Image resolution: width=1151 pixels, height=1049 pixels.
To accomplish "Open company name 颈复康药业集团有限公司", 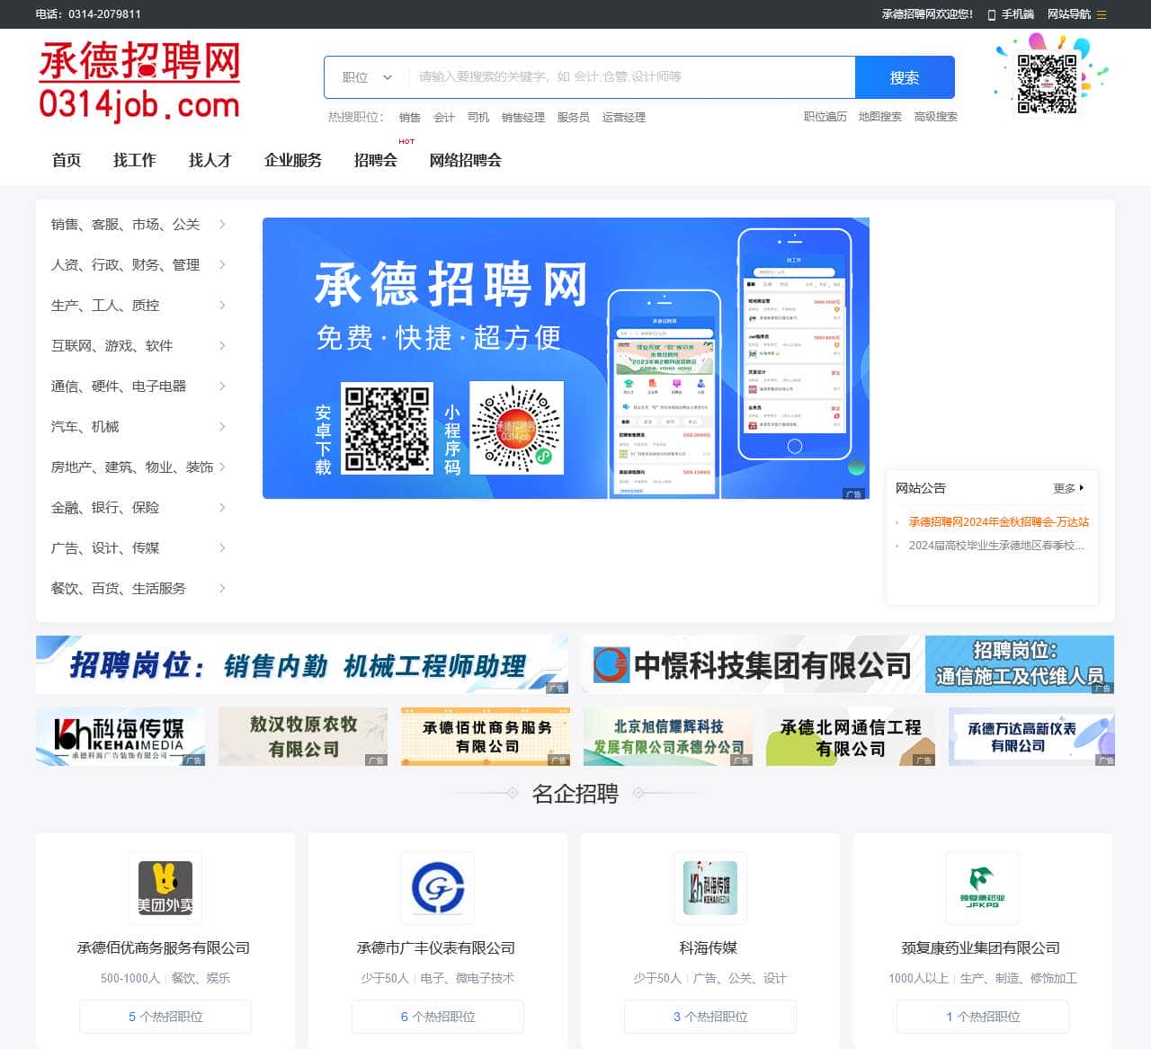I will (981, 947).
